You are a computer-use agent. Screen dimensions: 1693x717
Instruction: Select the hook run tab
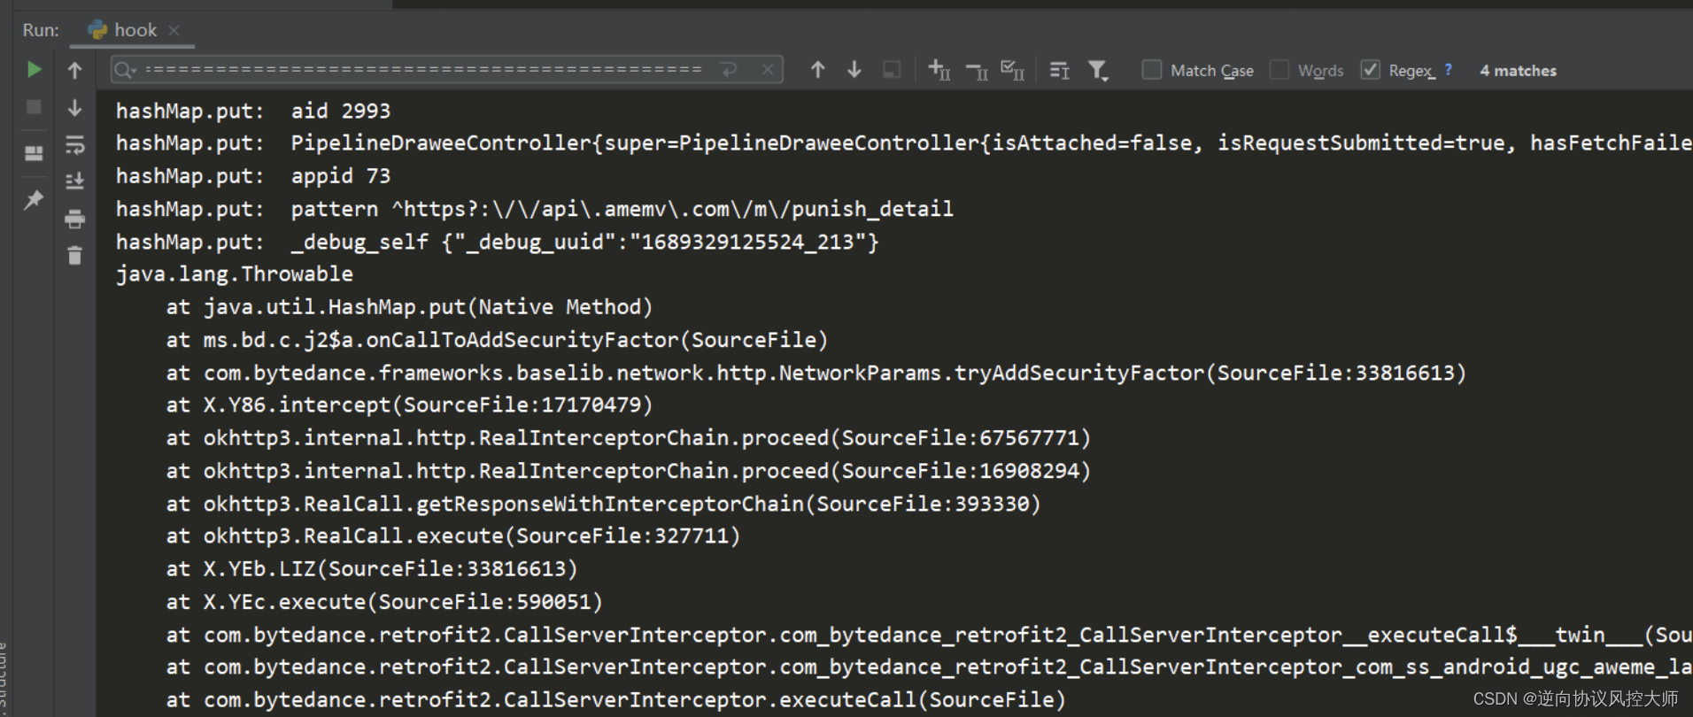[135, 30]
